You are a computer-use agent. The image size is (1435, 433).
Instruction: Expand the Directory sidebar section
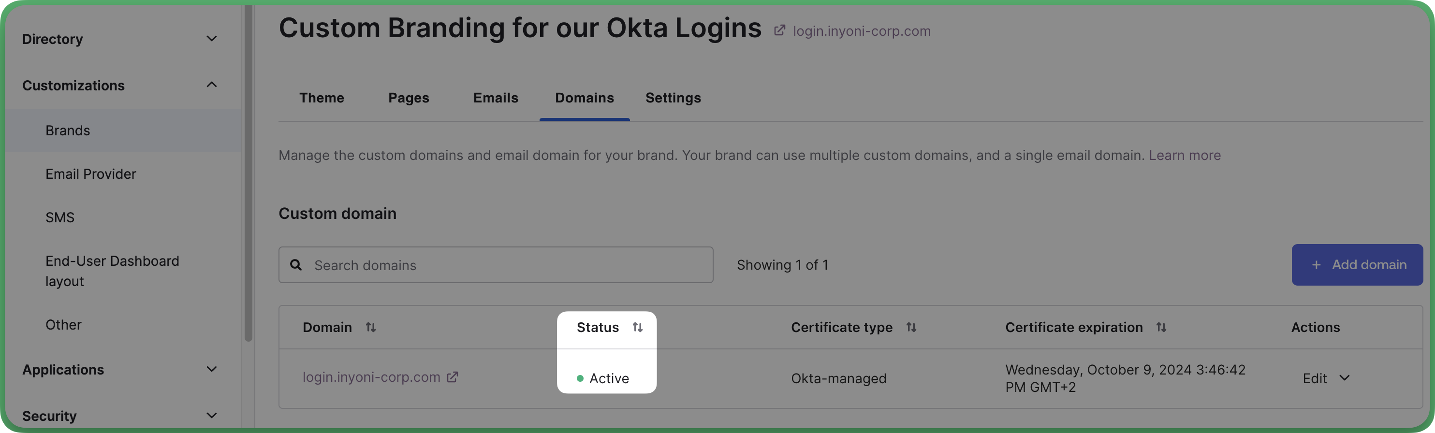tap(212, 38)
